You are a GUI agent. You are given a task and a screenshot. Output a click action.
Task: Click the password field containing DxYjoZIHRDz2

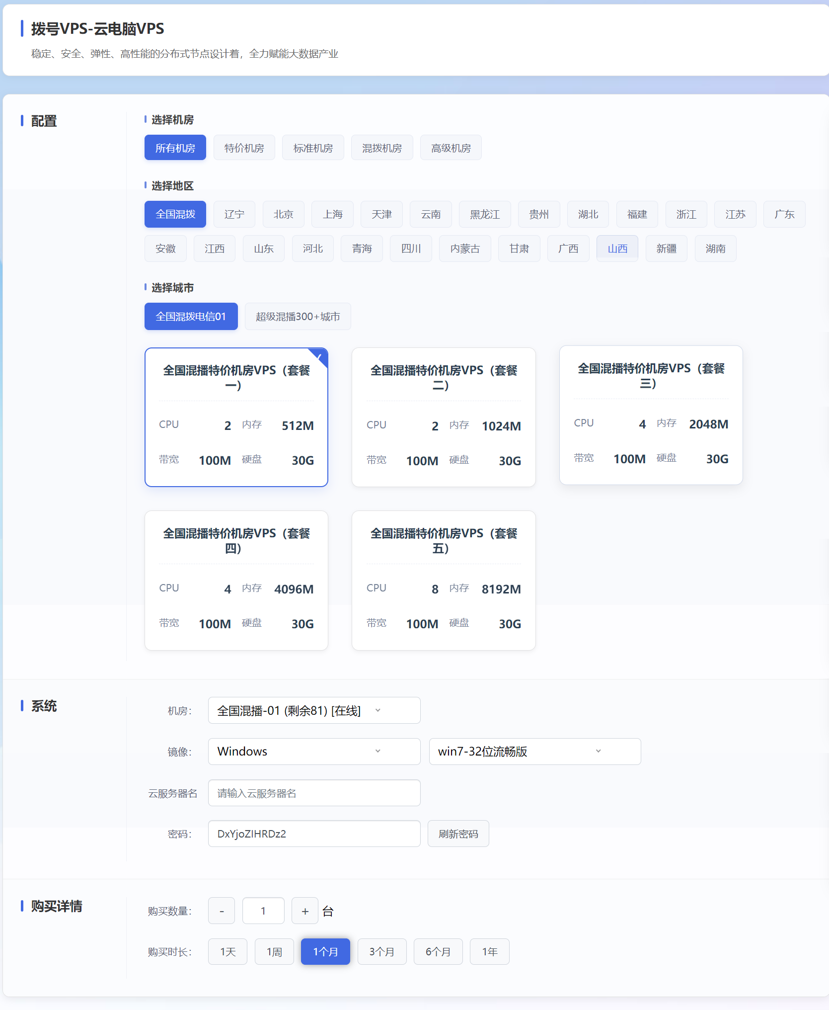(x=314, y=834)
